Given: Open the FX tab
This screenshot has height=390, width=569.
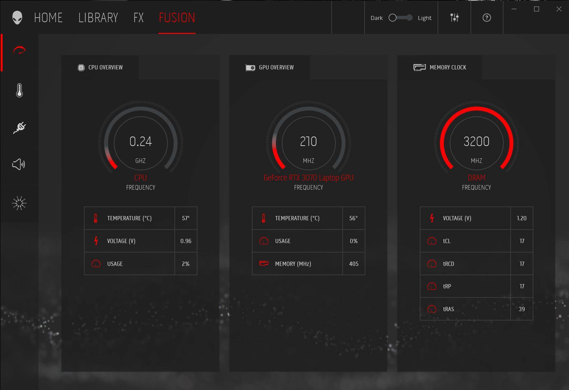Looking at the screenshot, I should tap(139, 18).
